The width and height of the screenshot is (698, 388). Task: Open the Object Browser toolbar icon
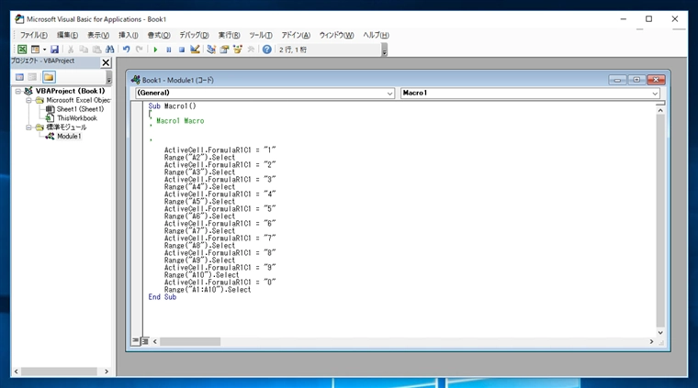coord(237,50)
